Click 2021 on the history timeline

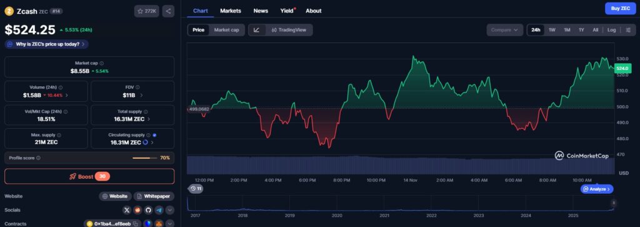click(384, 215)
